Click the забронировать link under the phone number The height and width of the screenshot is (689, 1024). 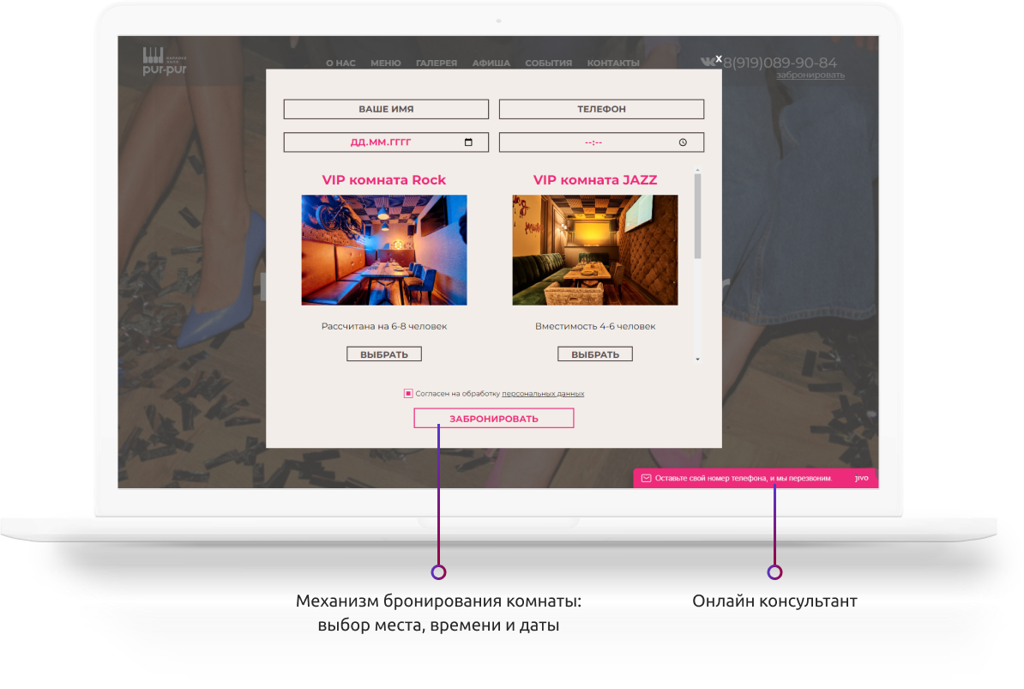point(810,76)
